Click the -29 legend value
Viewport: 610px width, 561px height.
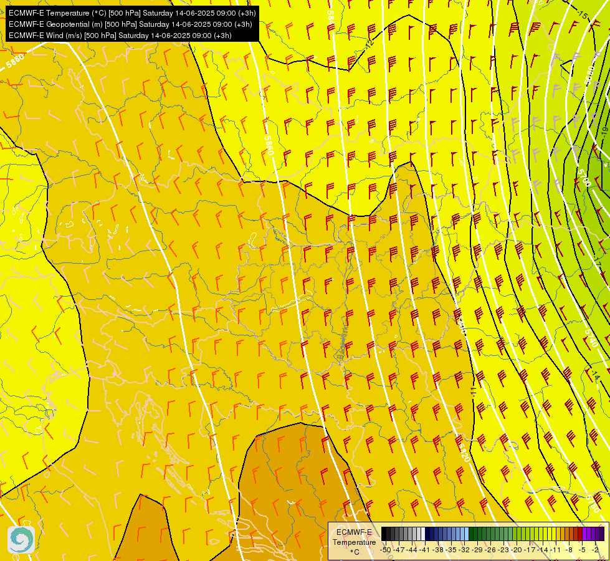(478, 550)
